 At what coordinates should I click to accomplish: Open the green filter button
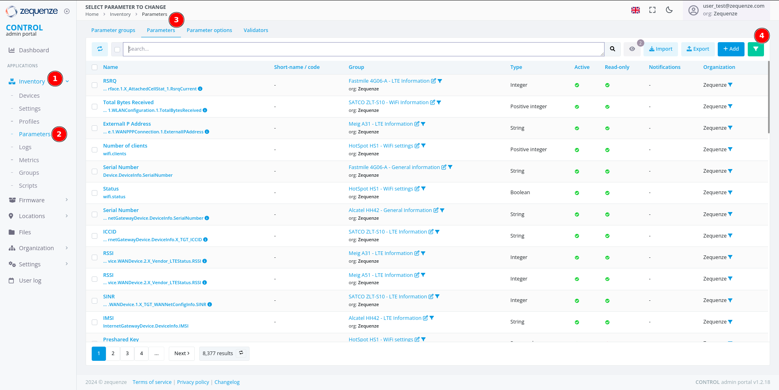coord(755,49)
